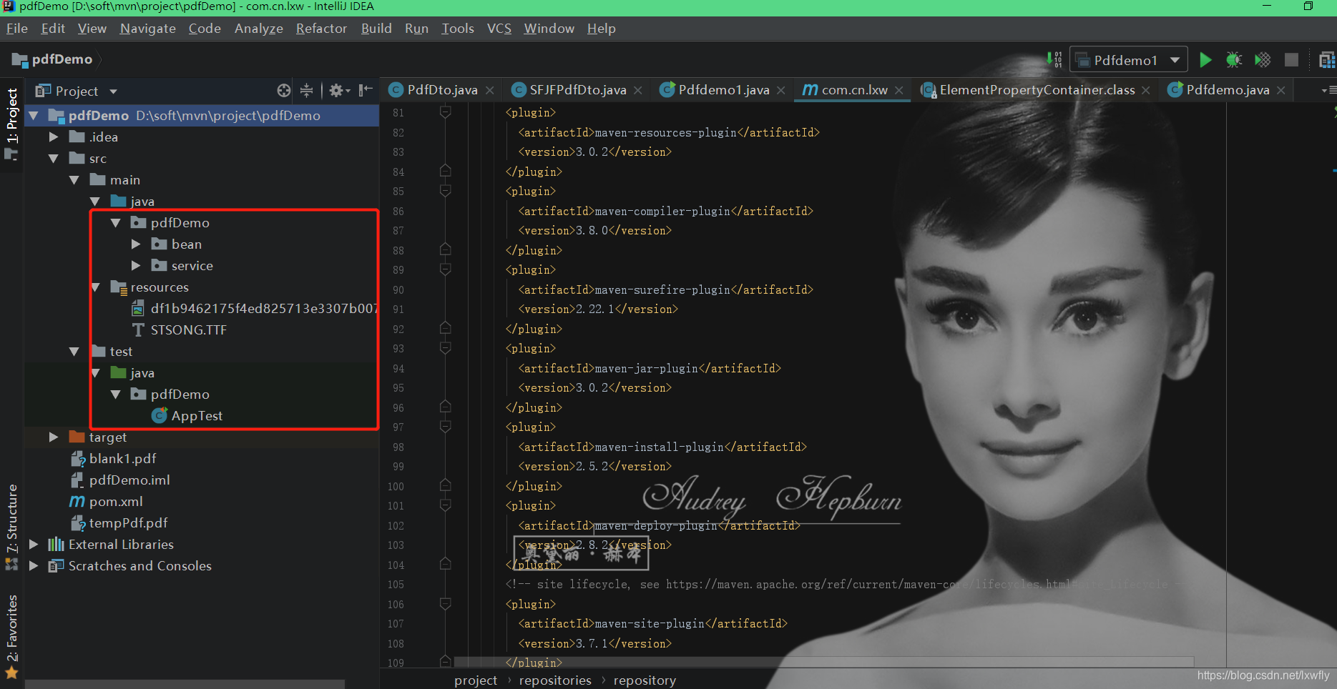1337x689 pixels.
Task: Run Pdfdemo1 with the green play icon
Action: coord(1205,60)
